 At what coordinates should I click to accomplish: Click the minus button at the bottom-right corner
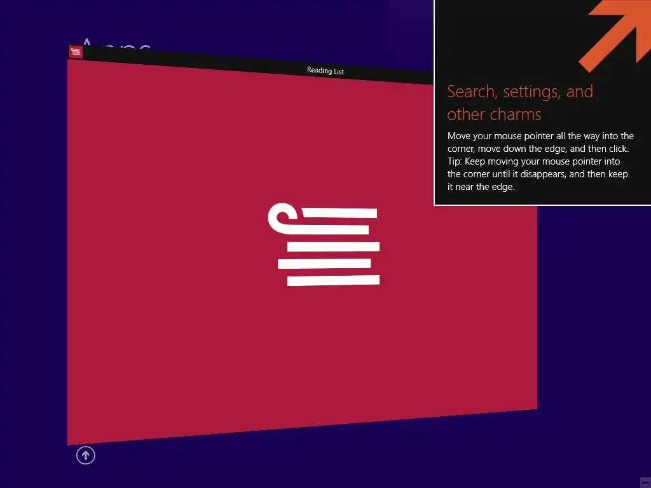[645, 483]
